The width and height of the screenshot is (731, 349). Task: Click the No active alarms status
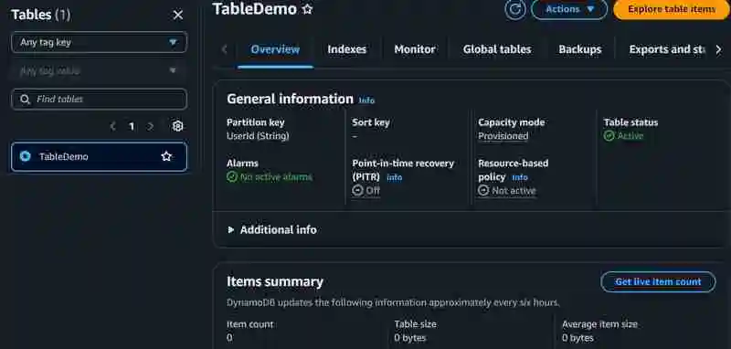(x=276, y=177)
